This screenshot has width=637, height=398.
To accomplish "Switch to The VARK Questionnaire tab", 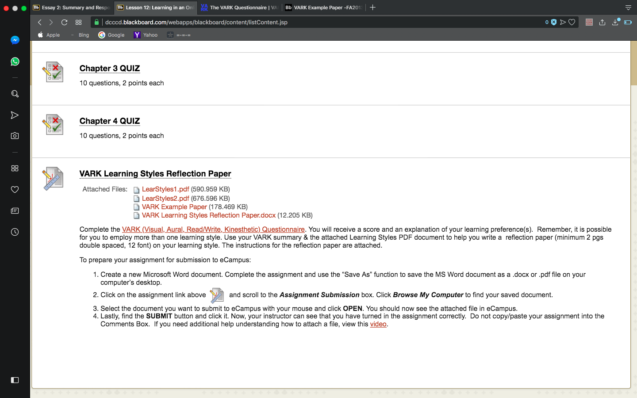I will click(238, 8).
